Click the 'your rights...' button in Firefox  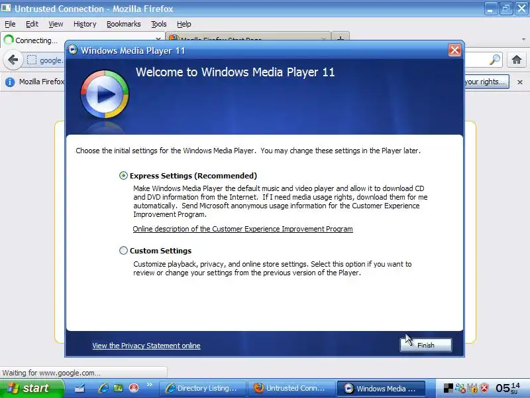pyautogui.click(x=486, y=82)
